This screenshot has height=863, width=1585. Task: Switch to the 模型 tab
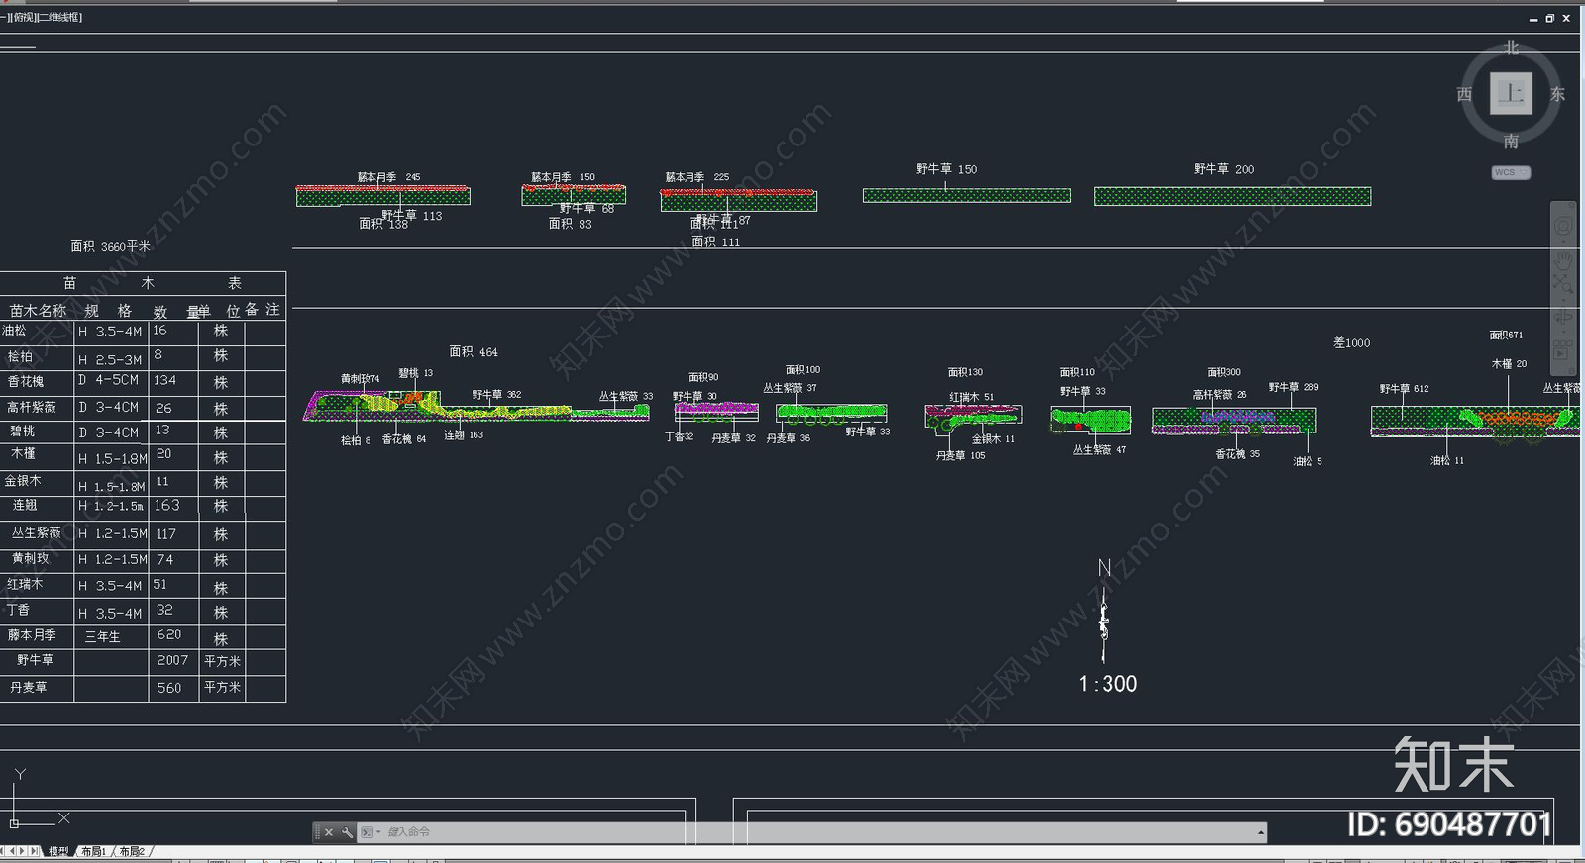(x=59, y=851)
